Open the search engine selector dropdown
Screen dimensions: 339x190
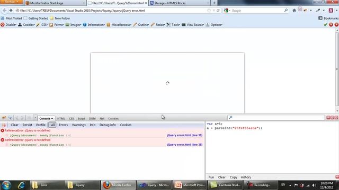click(x=227, y=11)
